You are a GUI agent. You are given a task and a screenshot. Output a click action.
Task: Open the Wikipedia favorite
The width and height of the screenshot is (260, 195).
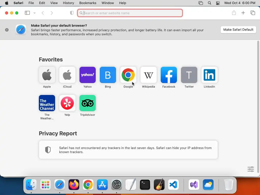148,75
